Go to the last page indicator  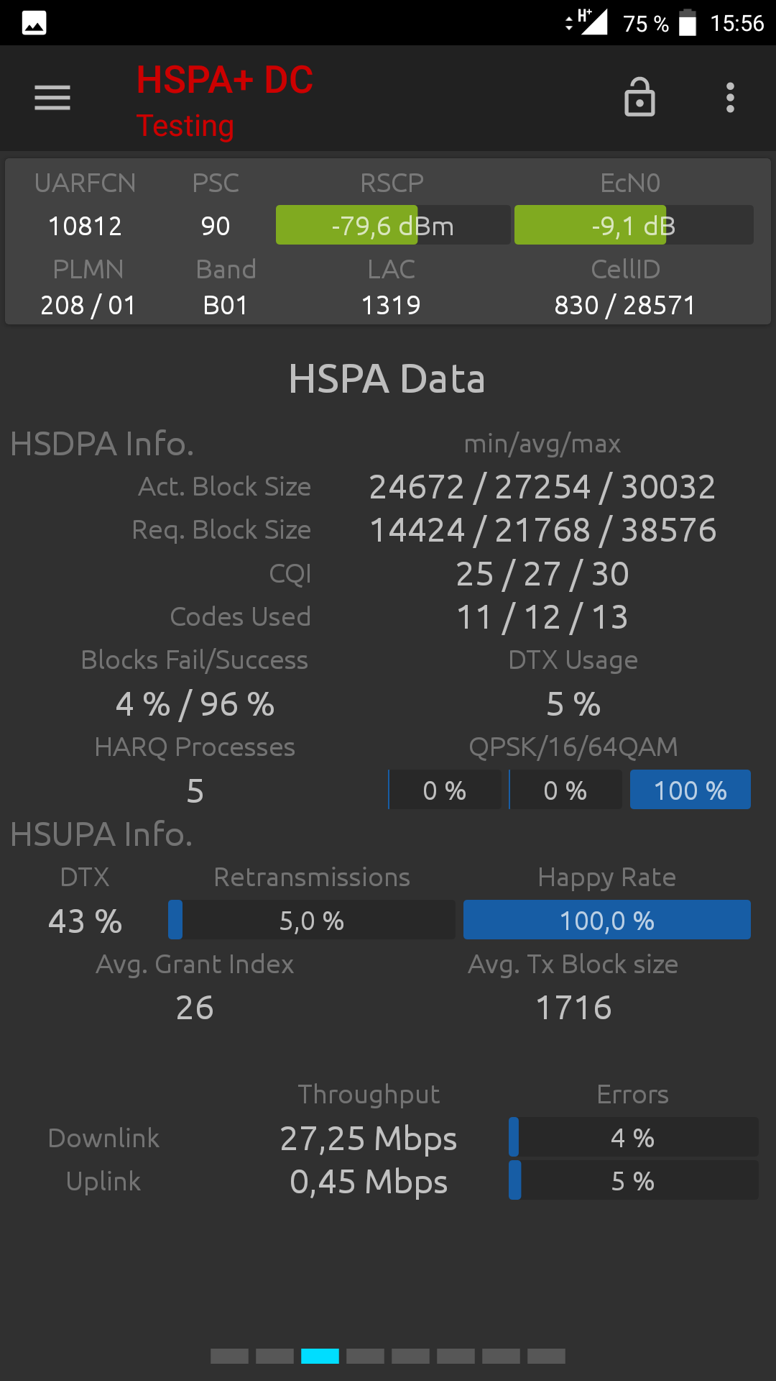pyautogui.click(x=546, y=1357)
